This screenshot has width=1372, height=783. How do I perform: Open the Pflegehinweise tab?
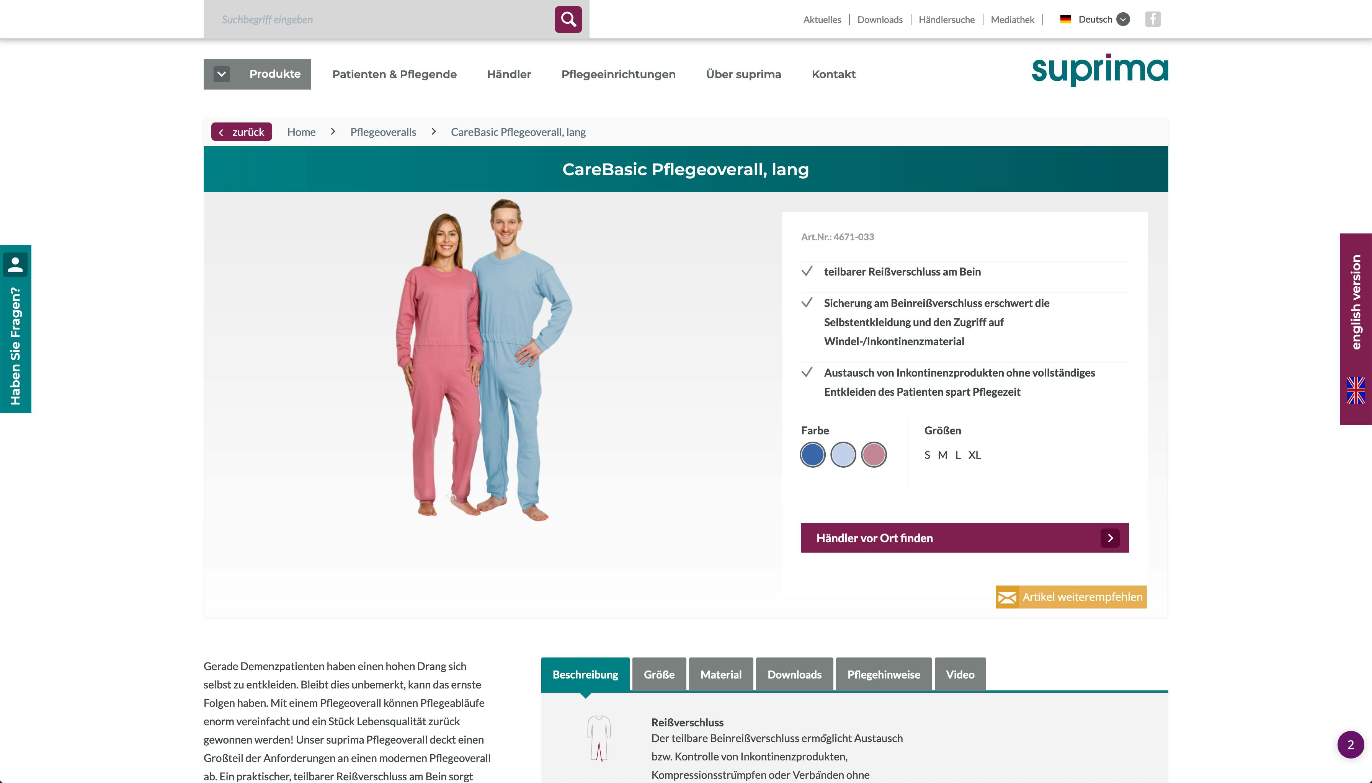(884, 674)
